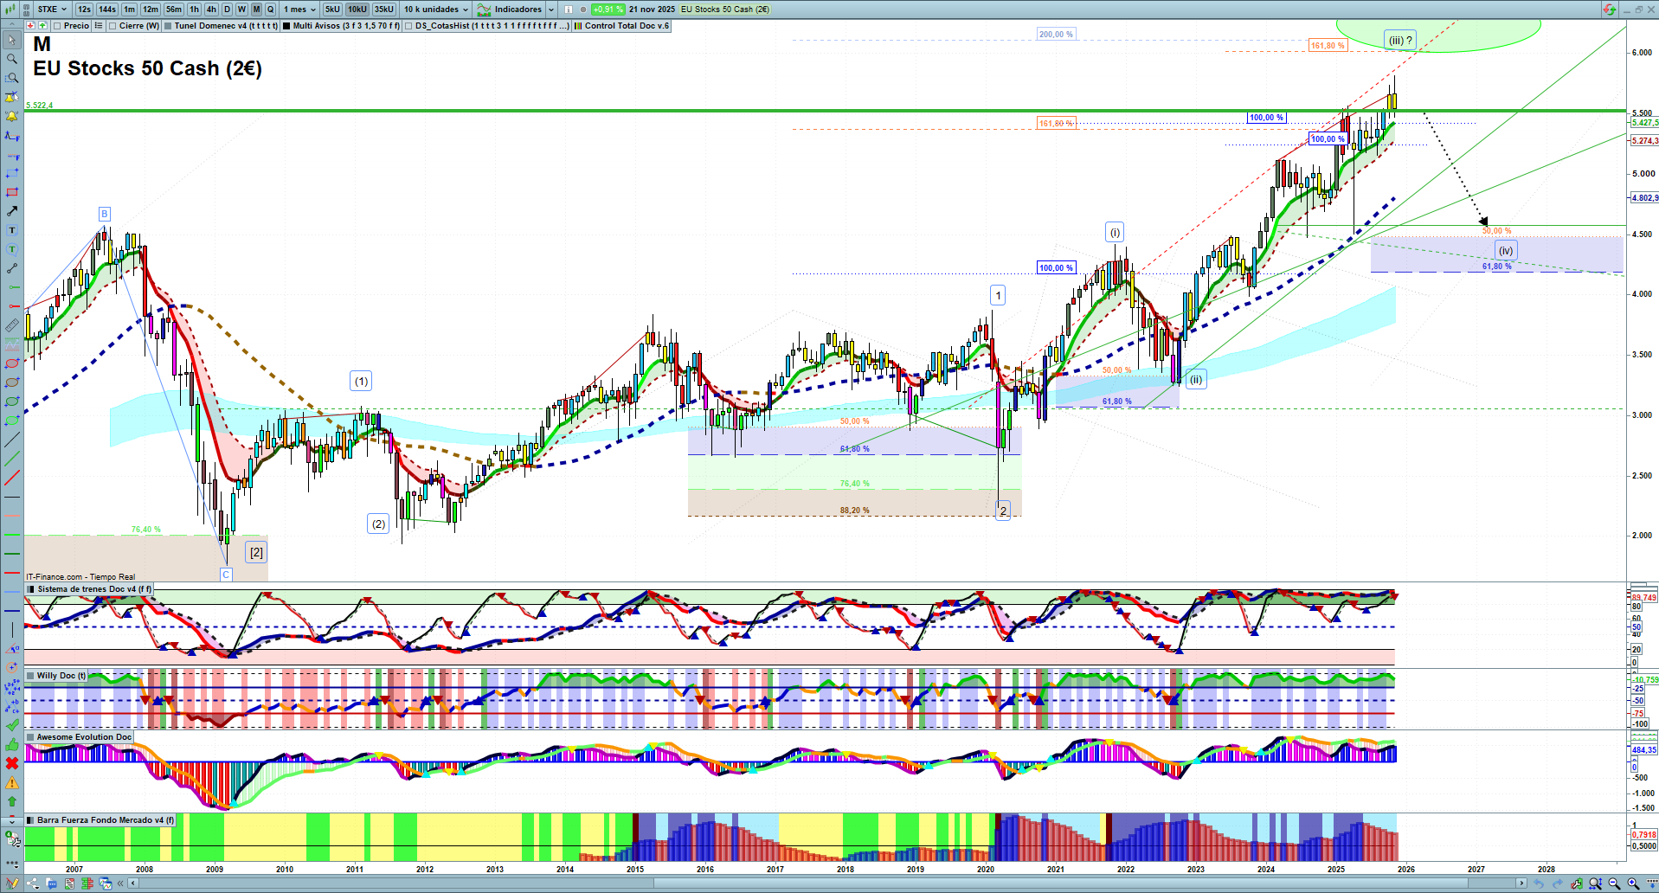Toggle the Sistema de trenes Doc v4 panel
1659x893 pixels.
point(30,589)
